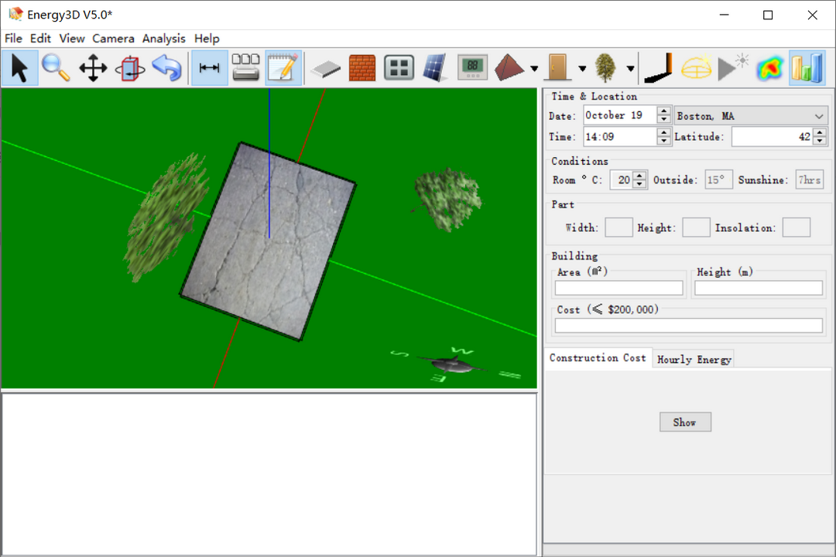Select the arrow selection tool
Screen dimensions: 836x557
(20, 68)
